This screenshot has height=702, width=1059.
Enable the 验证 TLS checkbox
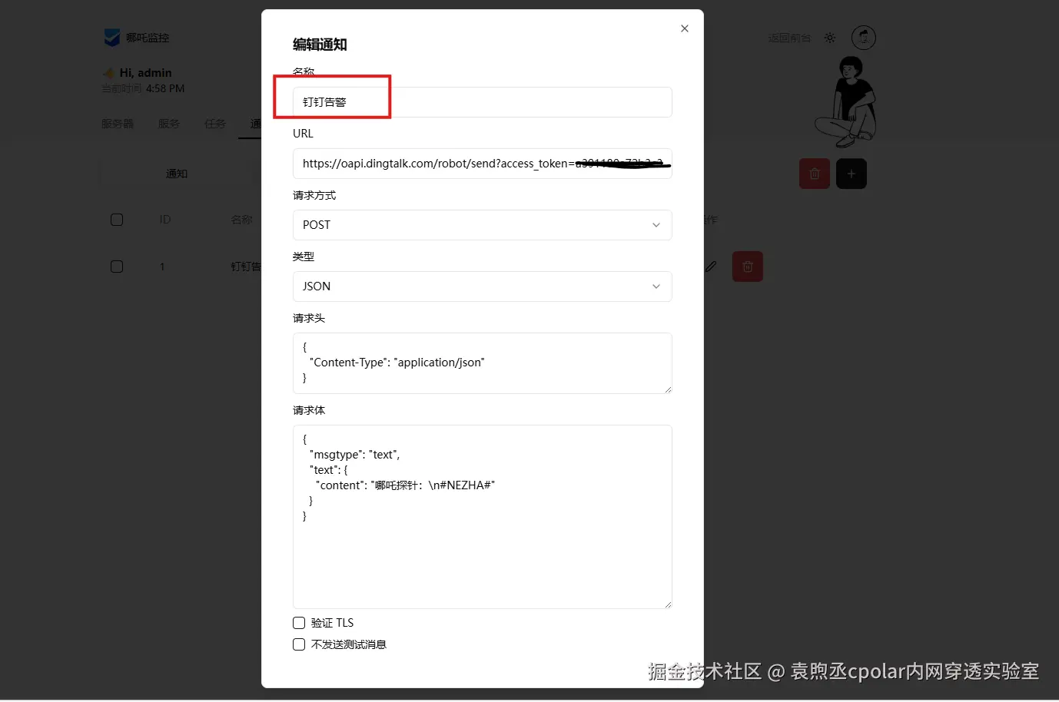299,623
